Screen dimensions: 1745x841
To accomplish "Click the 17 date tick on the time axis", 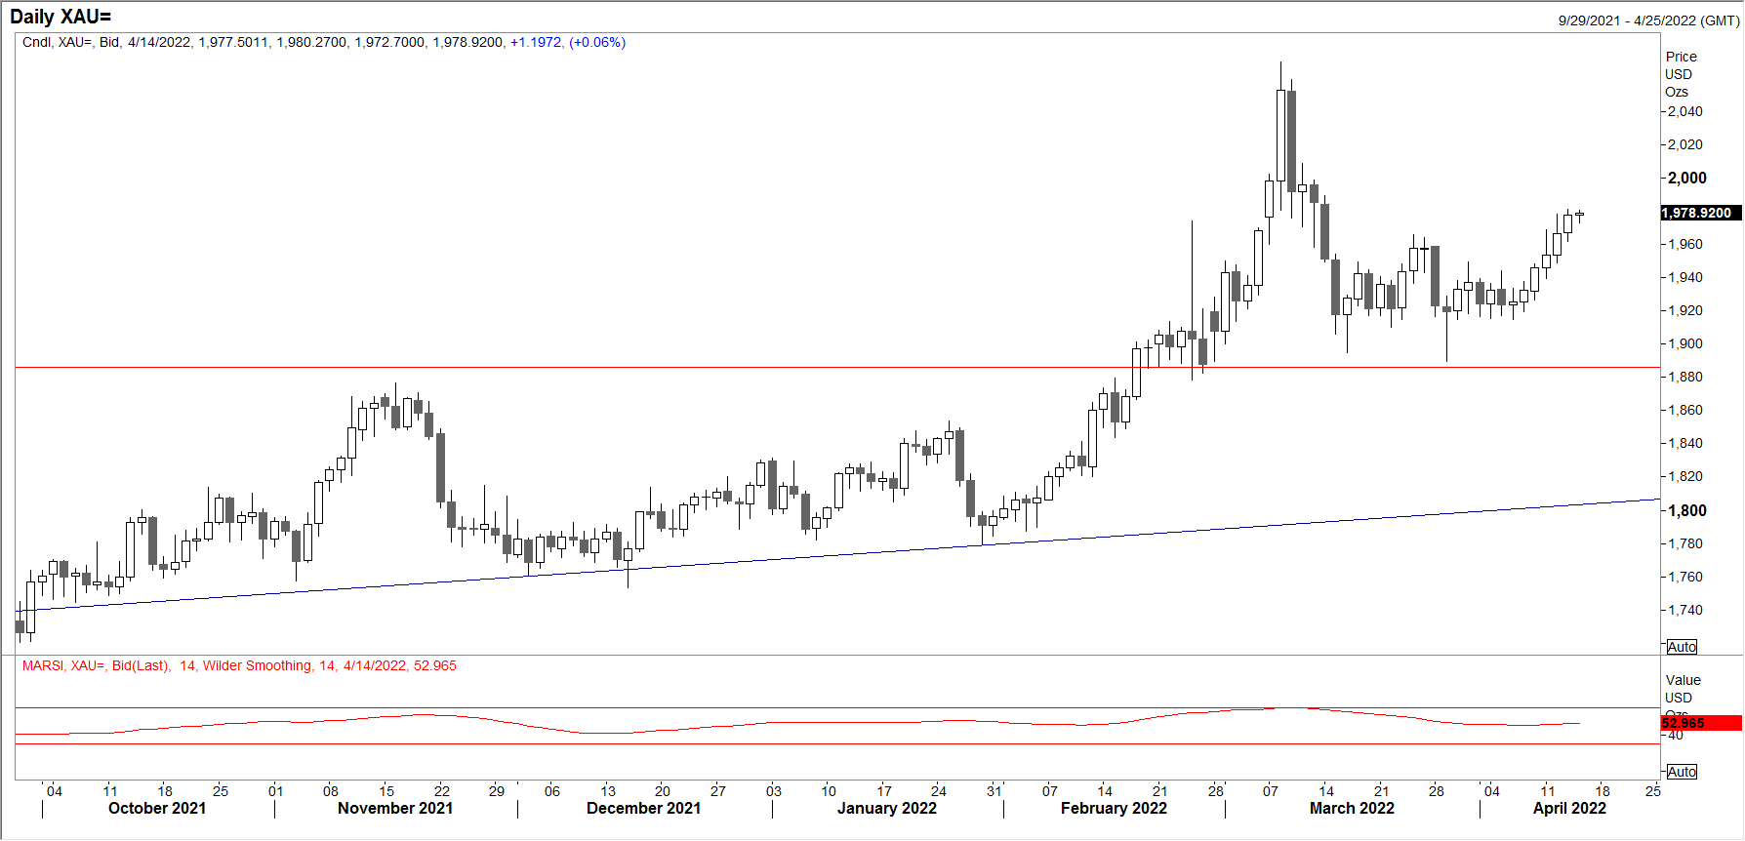I will click(884, 791).
